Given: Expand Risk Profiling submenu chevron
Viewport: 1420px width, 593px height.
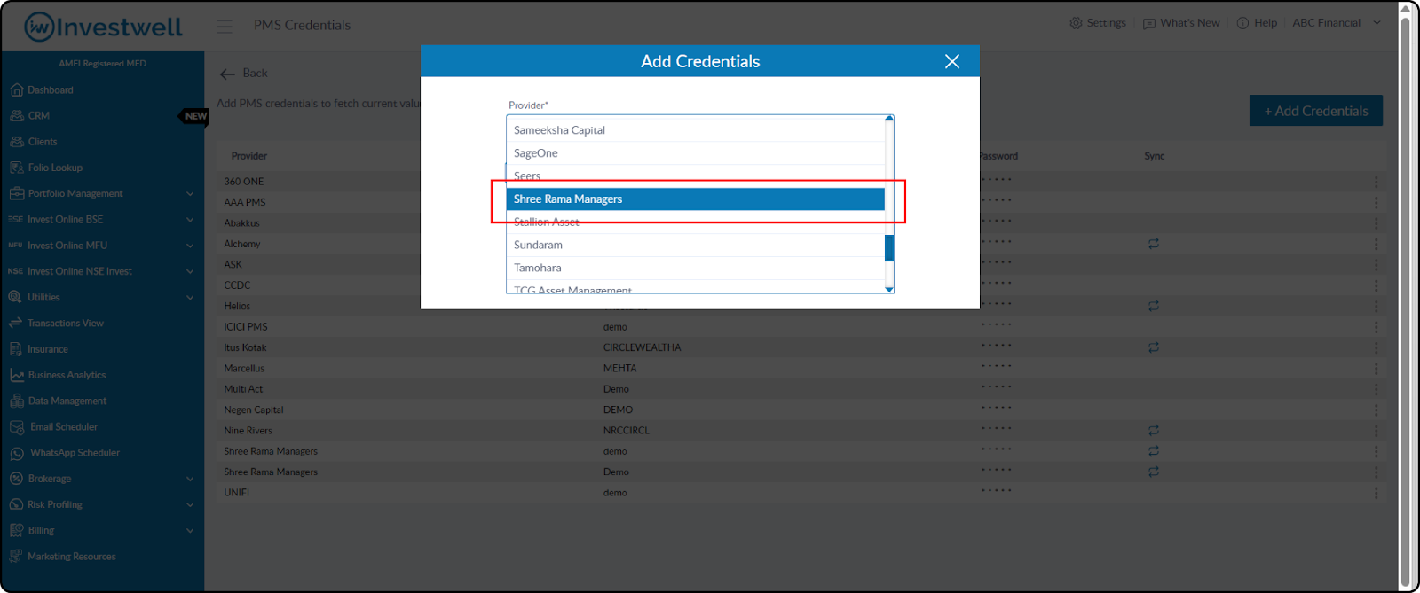Looking at the screenshot, I should (190, 505).
